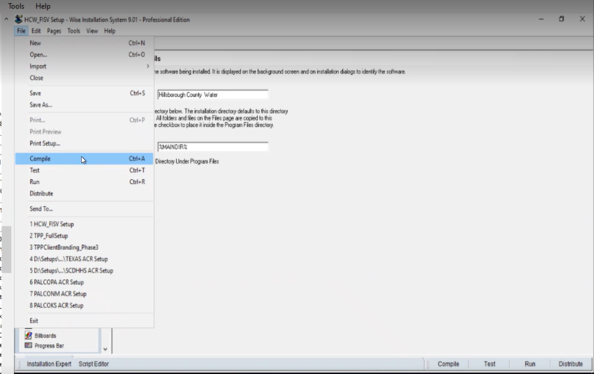Choose New from the File menu
The image size is (594, 374).
click(x=84, y=43)
